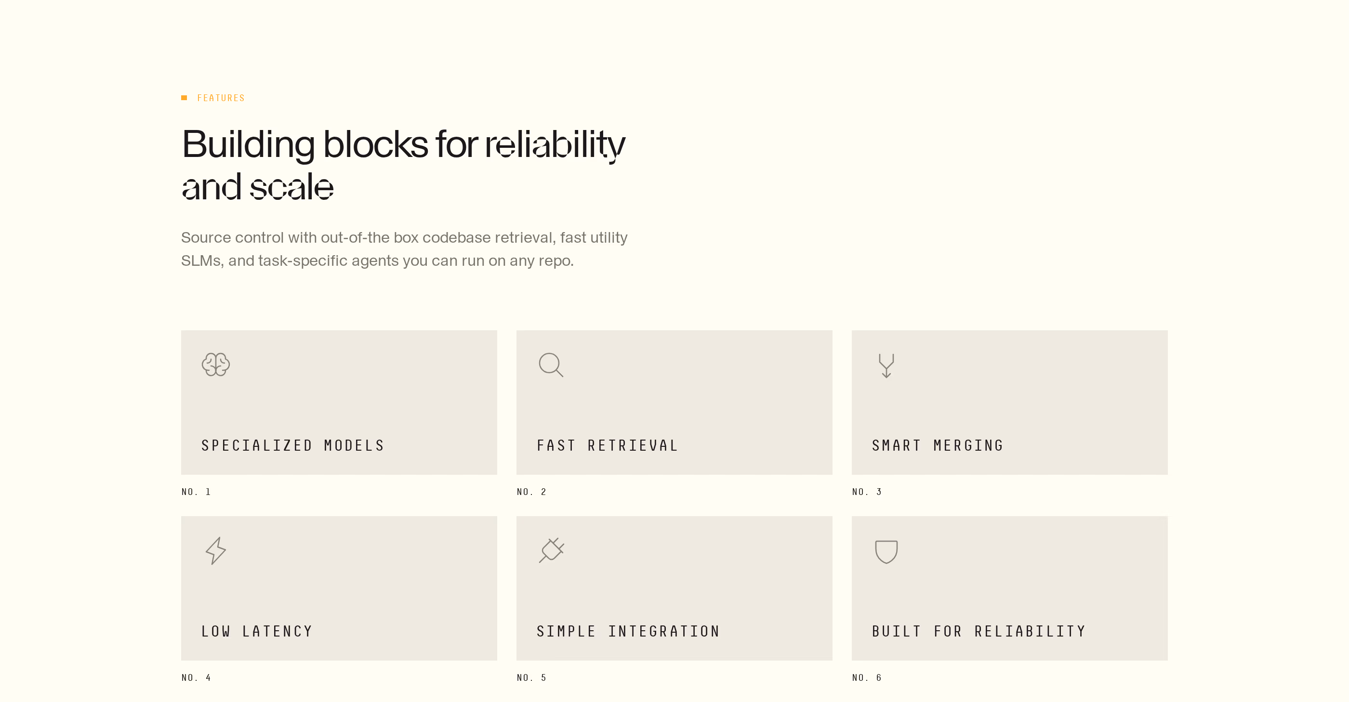
Task: Select the Low Latency card title
Action: coord(257,631)
